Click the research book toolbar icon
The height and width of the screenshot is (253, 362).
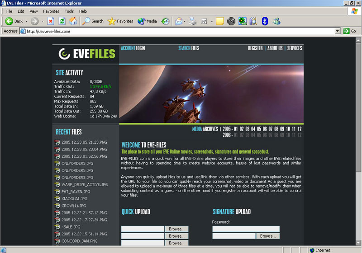coord(253,21)
